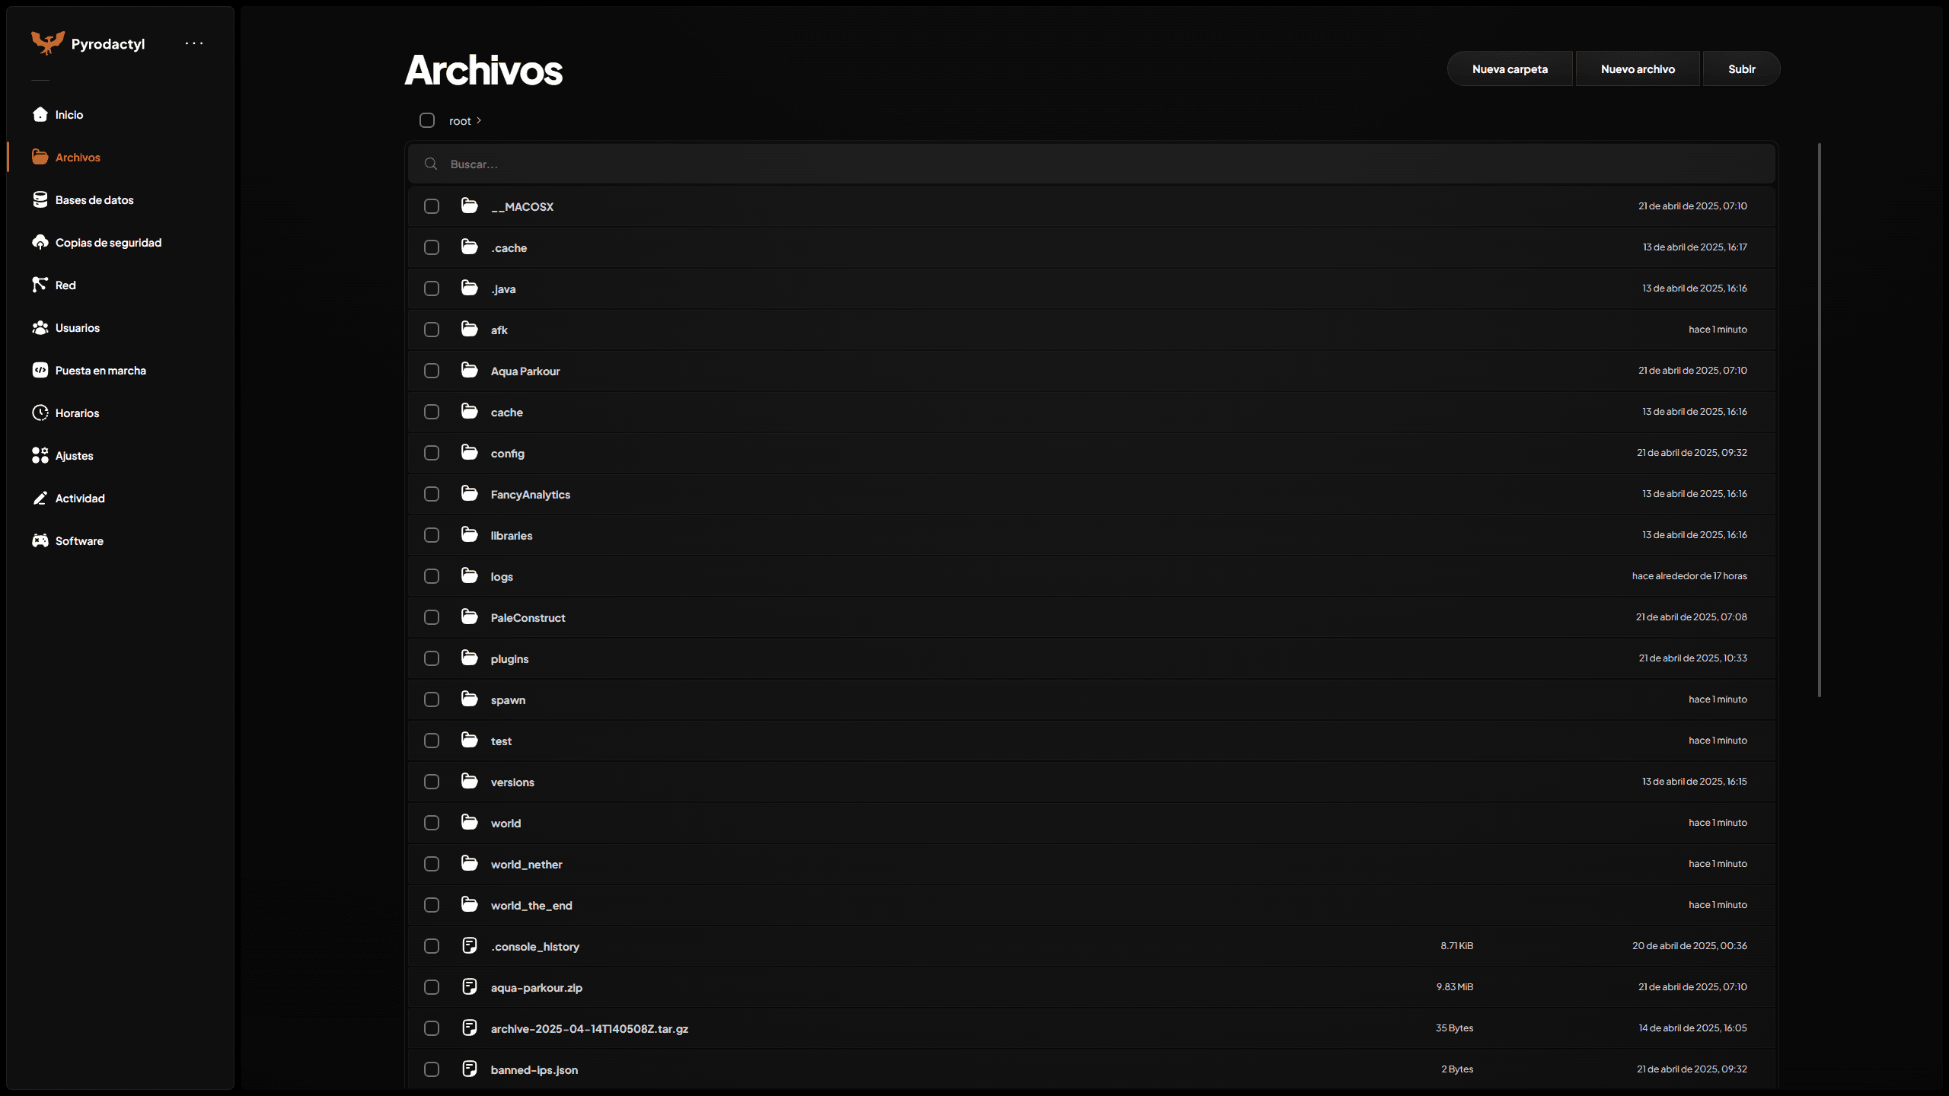Click the Usuarios people icon
Viewport: 1949px width, 1096px height.
click(x=40, y=327)
